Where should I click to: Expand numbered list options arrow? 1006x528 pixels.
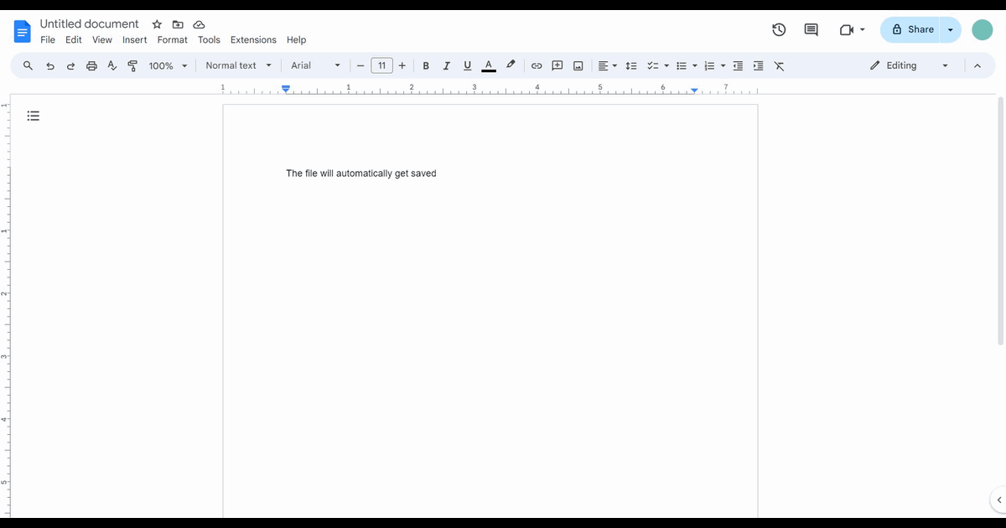723,65
